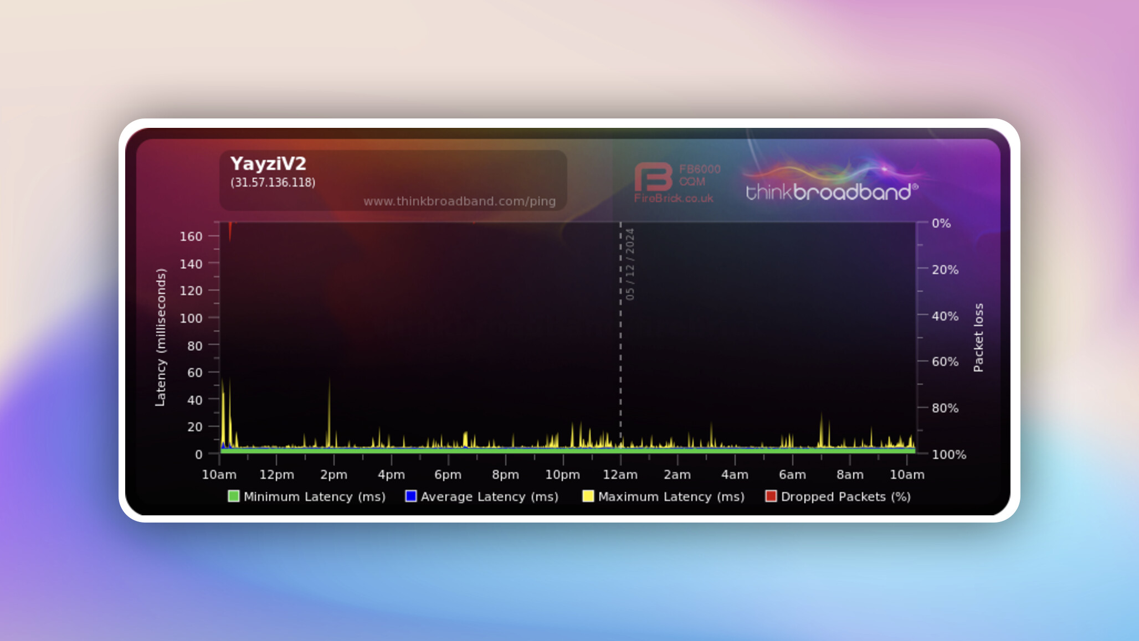The width and height of the screenshot is (1139, 641).
Task: Click the 6am time axis label
Action: point(792,474)
